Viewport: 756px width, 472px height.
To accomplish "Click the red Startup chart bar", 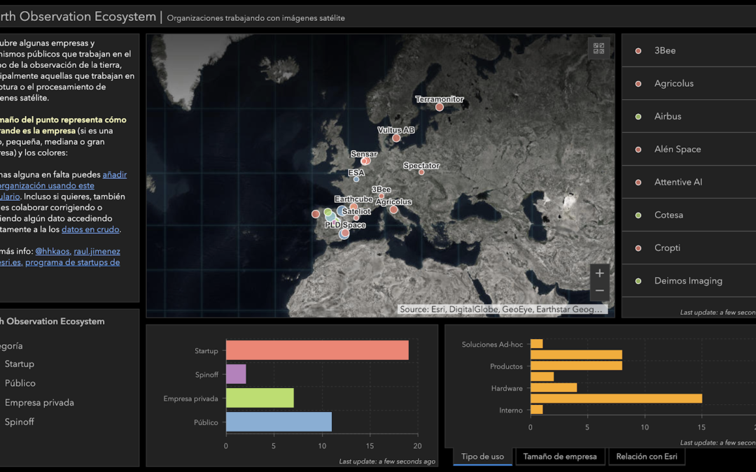I will (x=317, y=350).
